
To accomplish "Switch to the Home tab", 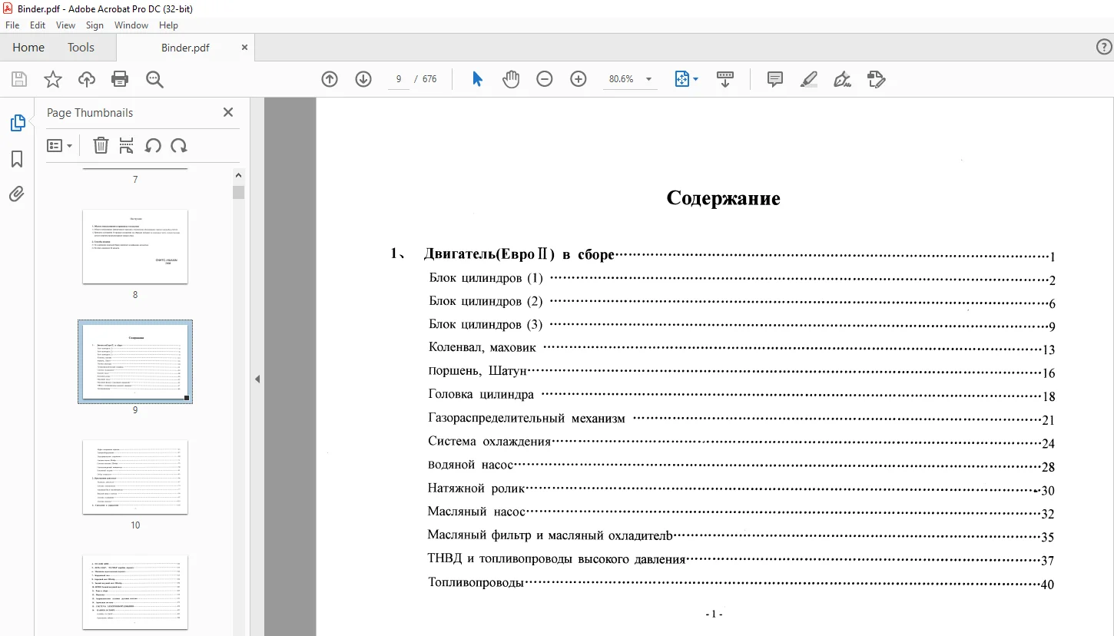I will (x=28, y=48).
